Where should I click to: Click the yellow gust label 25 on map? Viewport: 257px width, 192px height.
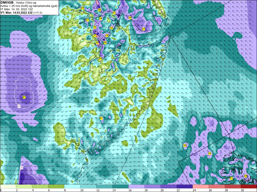tap(112, 28)
